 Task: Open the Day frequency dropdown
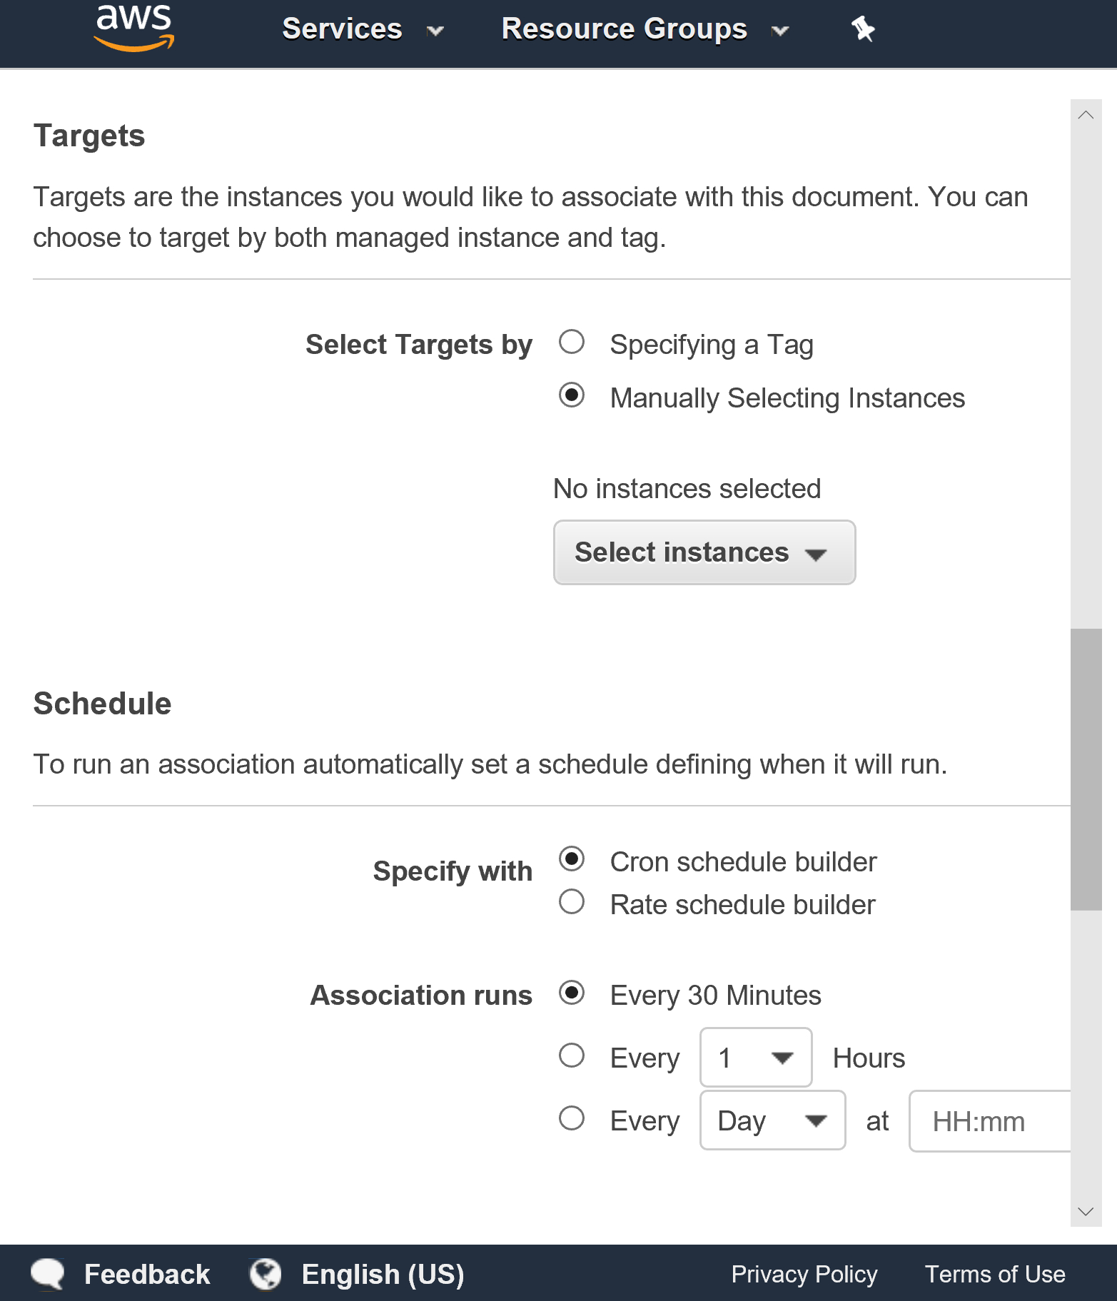click(773, 1120)
